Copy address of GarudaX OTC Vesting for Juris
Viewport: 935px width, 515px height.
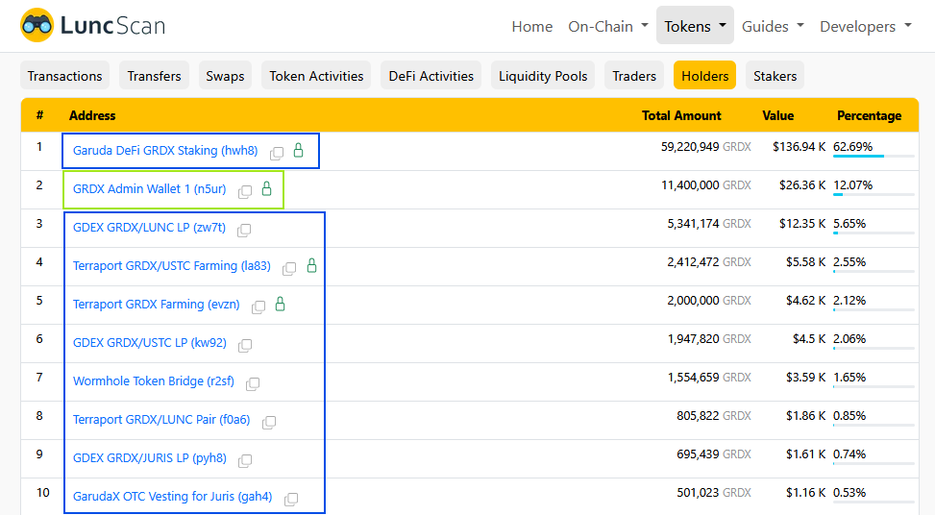(x=291, y=499)
